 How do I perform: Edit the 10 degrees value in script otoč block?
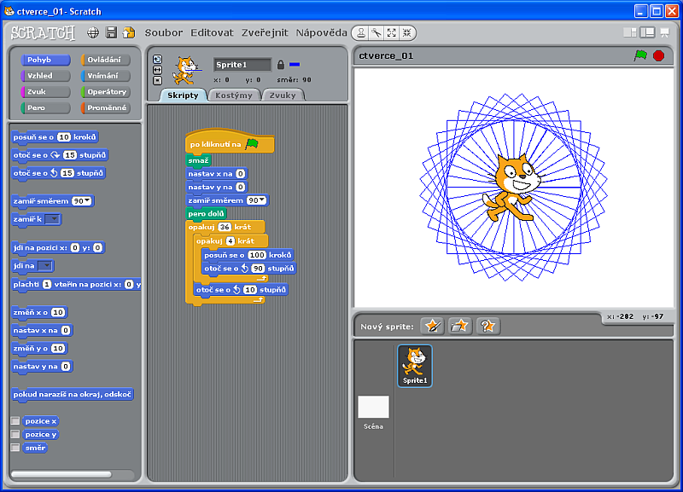[249, 290]
